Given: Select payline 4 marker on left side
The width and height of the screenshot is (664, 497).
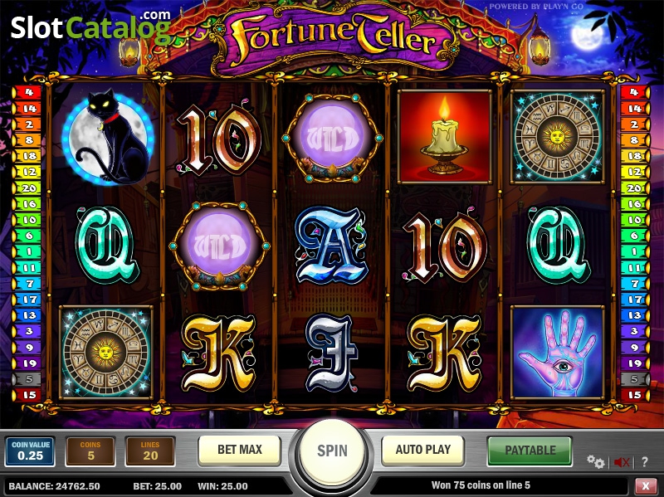Looking at the screenshot, I should point(27,92).
